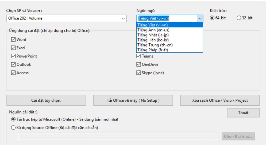Select the 32-bit architecture option
The width and height of the screenshot is (266, 145).
pos(239,18)
